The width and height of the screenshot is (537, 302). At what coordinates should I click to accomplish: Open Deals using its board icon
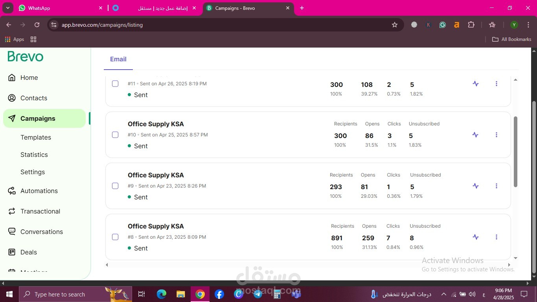click(12, 252)
